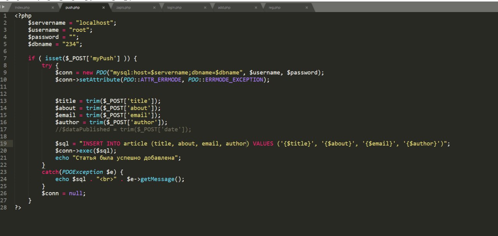The image size is (498, 236).
Task: Place cursor on the isset keyword
Action: 53,58
